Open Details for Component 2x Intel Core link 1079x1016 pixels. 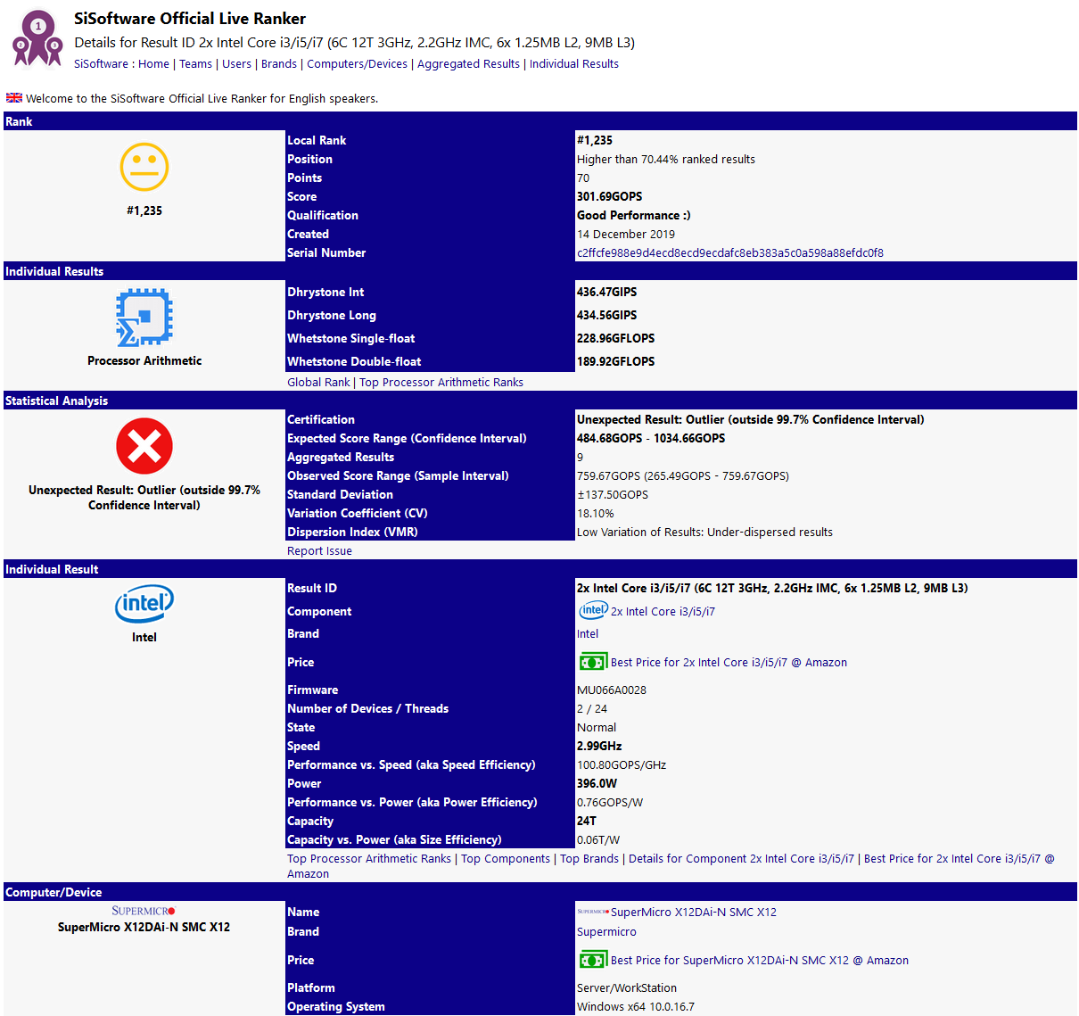(x=741, y=859)
